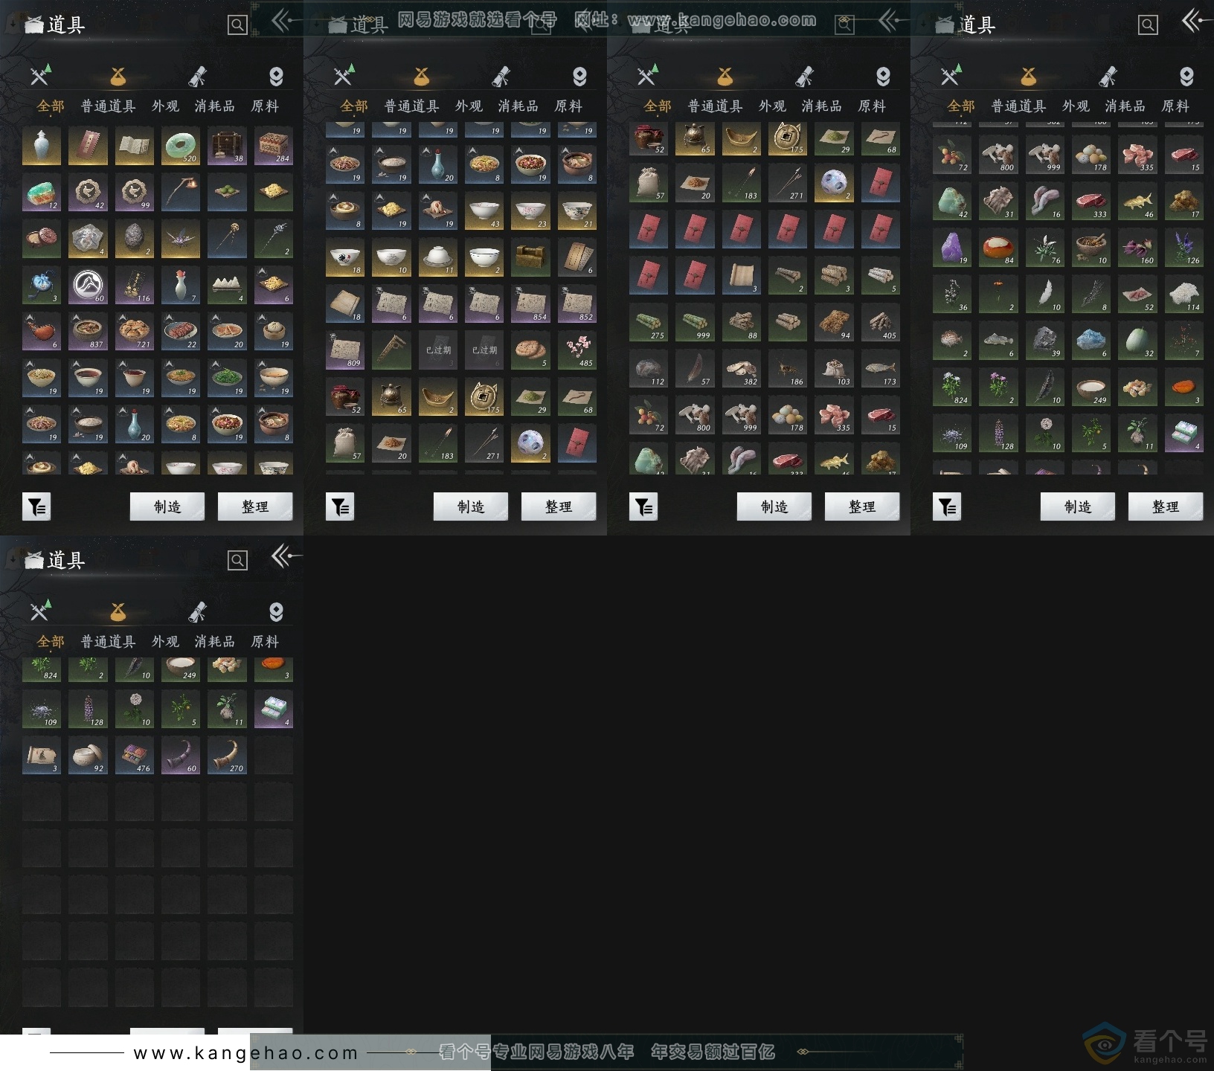This screenshot has width=1214, height=1071.
Task: Select the white cotton item with count 114
Action: pyautogui.click(x=1184, y=294)
